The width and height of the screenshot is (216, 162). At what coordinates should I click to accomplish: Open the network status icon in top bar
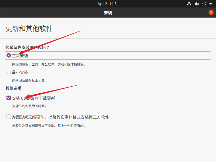tap(189, 4)
